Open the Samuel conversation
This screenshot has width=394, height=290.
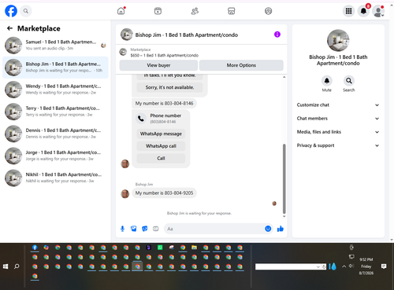(55, 46)
